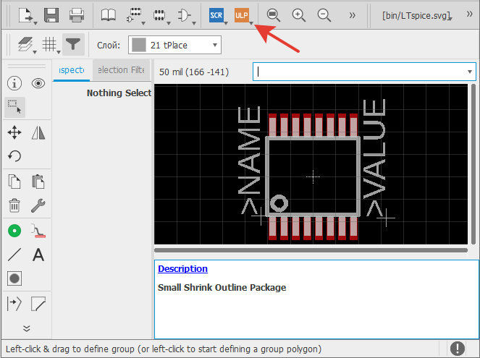Click the pin 1 marker circle
The image size is (480, 358).
(279, 203)
